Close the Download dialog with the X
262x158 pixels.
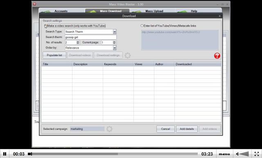(x=219, y=16)
